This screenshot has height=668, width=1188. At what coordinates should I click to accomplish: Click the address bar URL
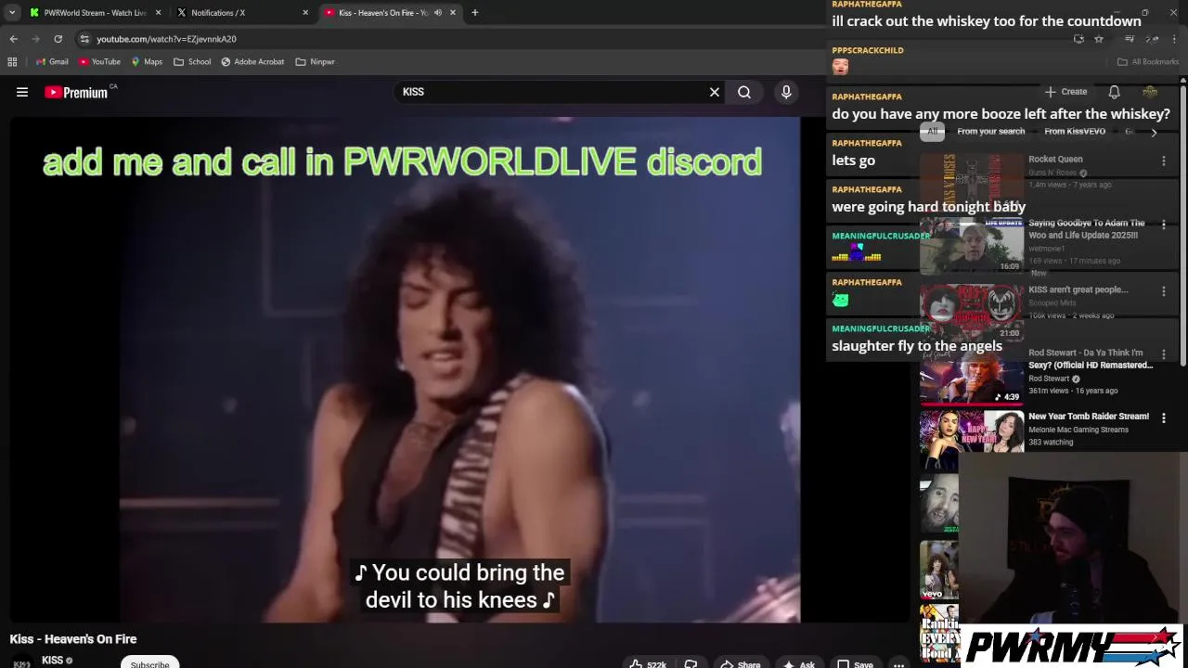click(167, 39)
